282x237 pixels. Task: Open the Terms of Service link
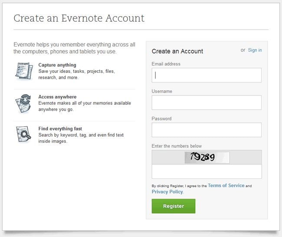(226, 185)
